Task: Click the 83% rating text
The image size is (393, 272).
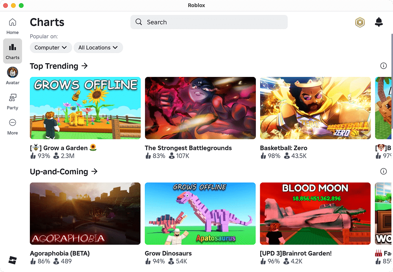Action: tap(159, 156)
